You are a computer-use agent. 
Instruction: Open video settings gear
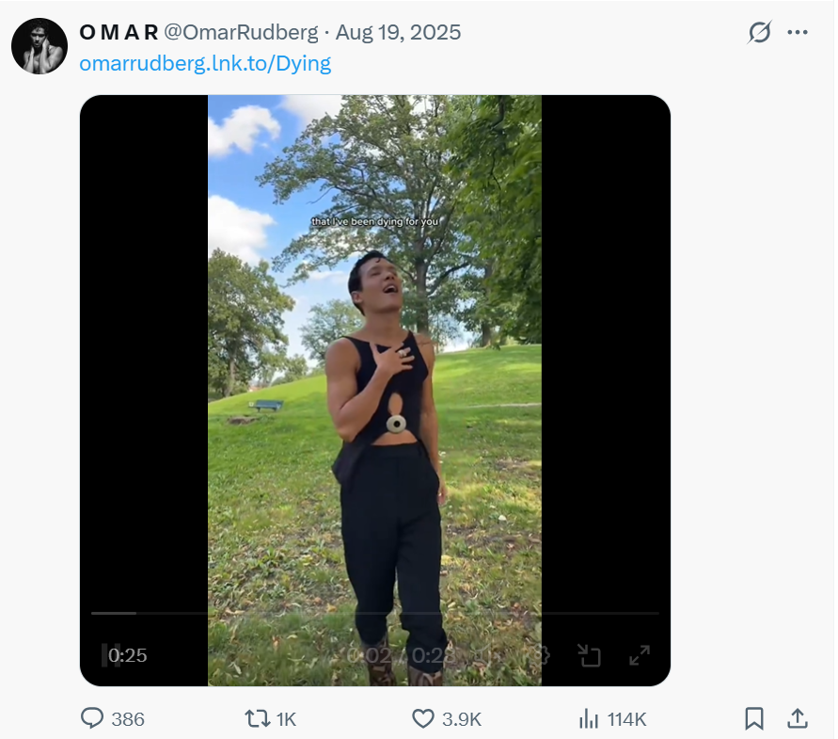coord(540,655)
